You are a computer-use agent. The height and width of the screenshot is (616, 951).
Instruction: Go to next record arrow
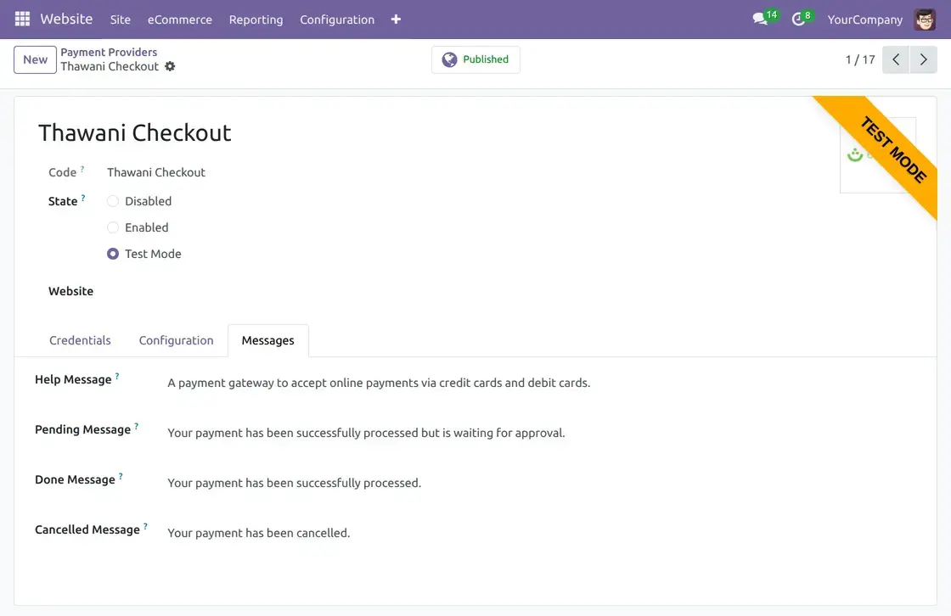tap(924, 59)
